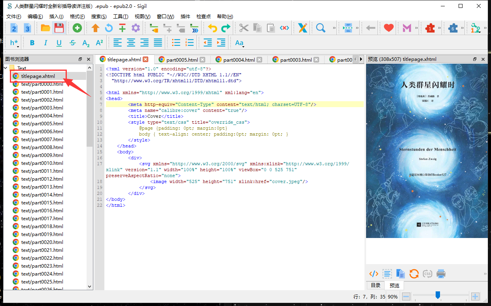The width and height of the screenshot is (491, 306).
Task: Open a file with the folder icon
Action: tap(45, 28)
